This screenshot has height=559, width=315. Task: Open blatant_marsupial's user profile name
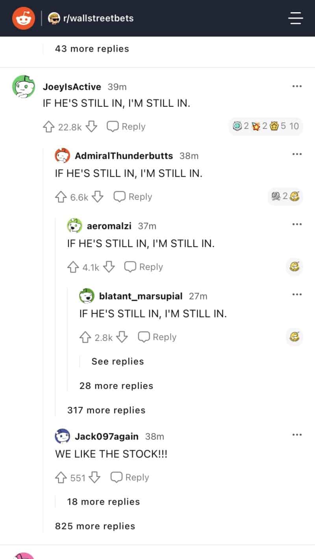coord(141,296)
